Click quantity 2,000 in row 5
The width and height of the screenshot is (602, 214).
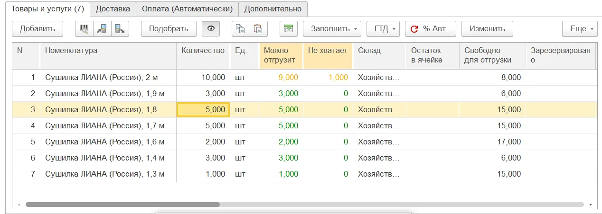pyautogui.click(x=203, y=142)
